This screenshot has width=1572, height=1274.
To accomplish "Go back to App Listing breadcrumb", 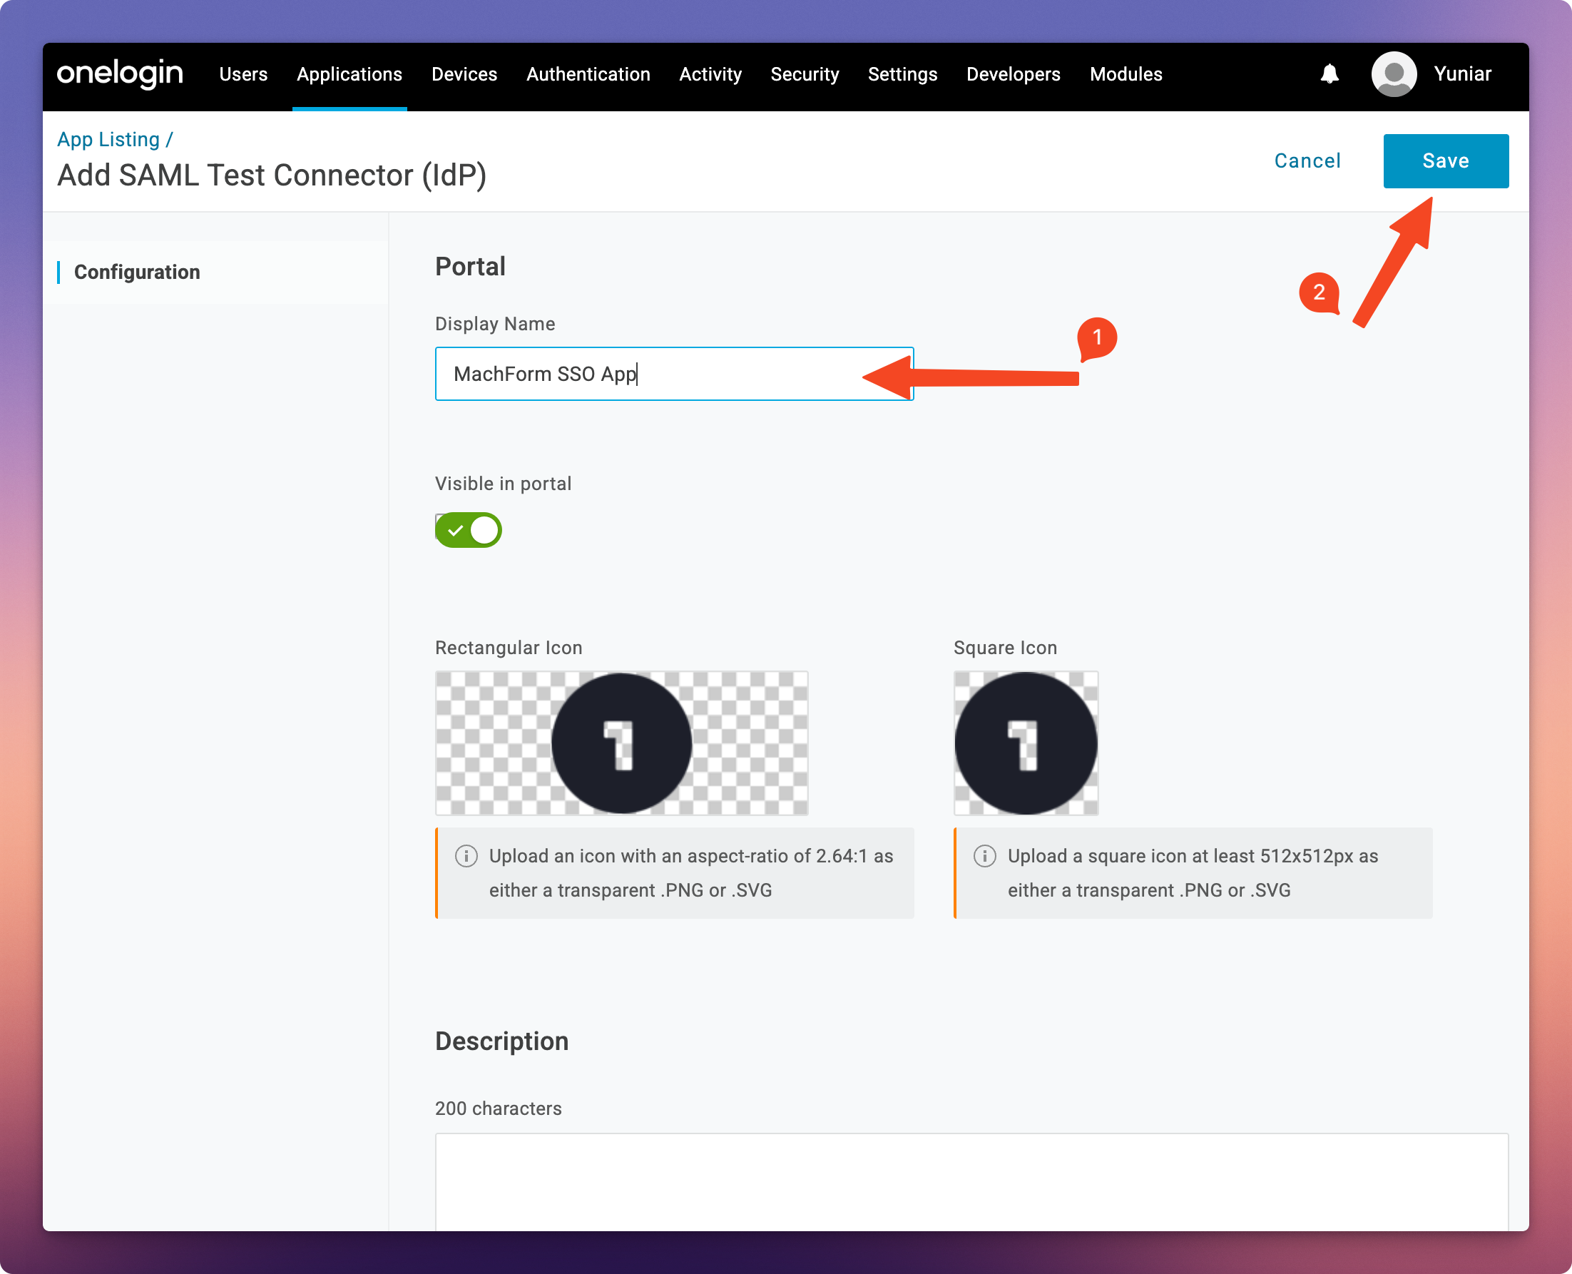I will (x=108, y=139).
